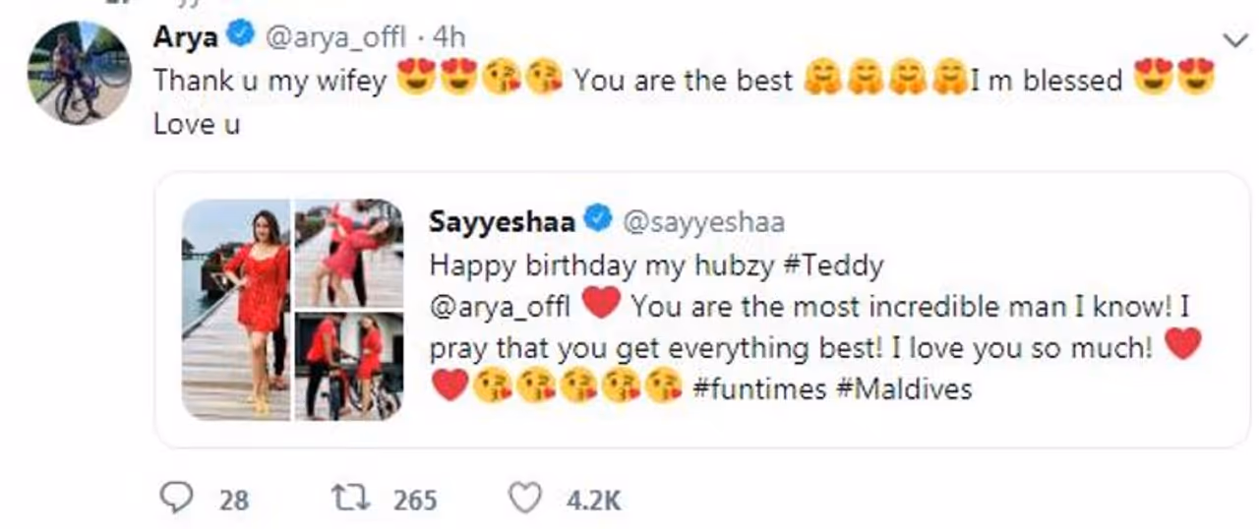The width and height of the screenshot is (1259, 529).
Task: Open the #Teddy hashtag
Action: (x=838, y=264)
